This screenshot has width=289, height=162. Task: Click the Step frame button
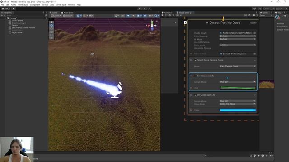149,9
